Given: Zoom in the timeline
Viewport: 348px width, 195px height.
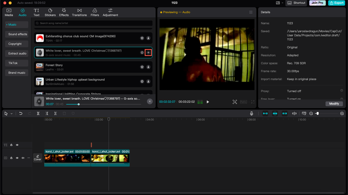Looking at the screenshot, I should (342, 113).
